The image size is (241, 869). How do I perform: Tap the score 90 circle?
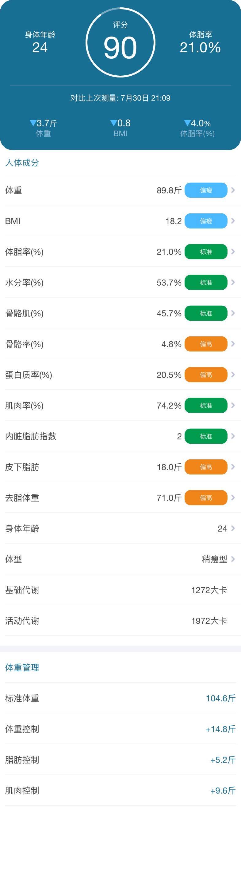[x=120, y=43]
